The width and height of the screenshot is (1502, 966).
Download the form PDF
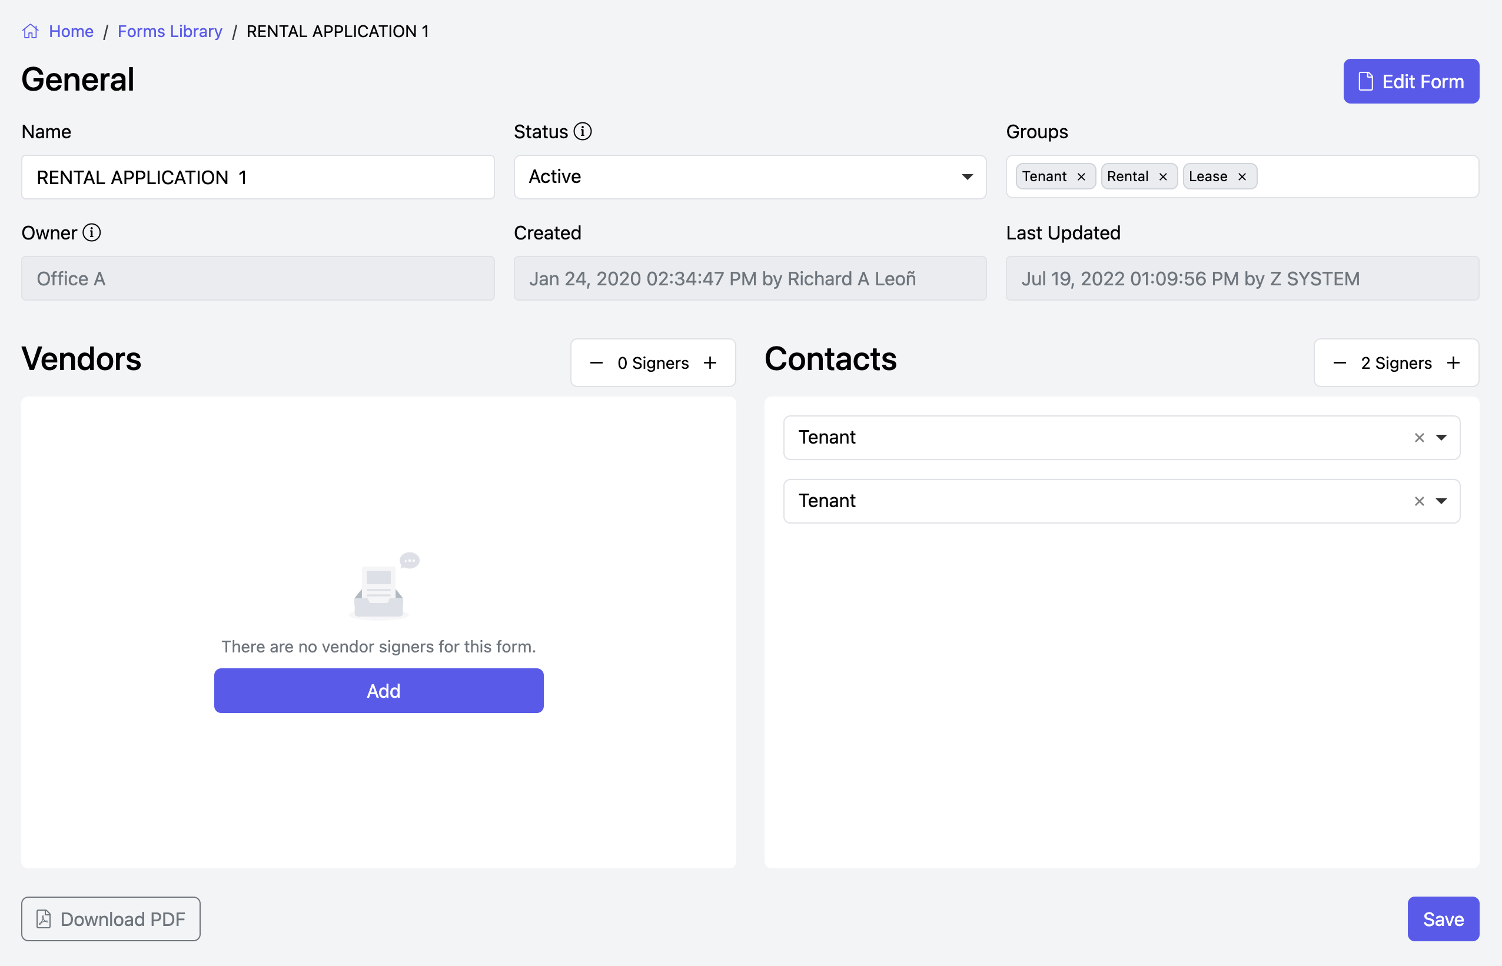coord(111,919)
